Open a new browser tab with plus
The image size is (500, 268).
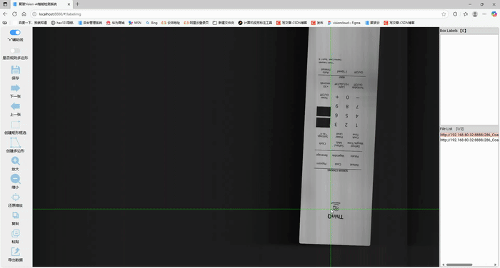point(77,4)
